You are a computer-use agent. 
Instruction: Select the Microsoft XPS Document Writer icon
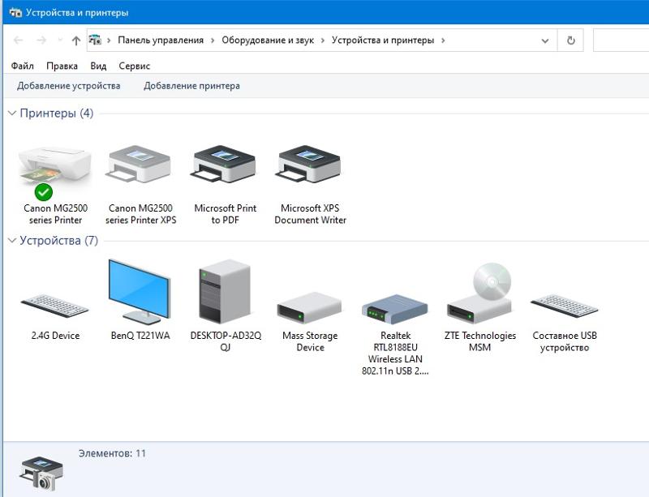310,165
